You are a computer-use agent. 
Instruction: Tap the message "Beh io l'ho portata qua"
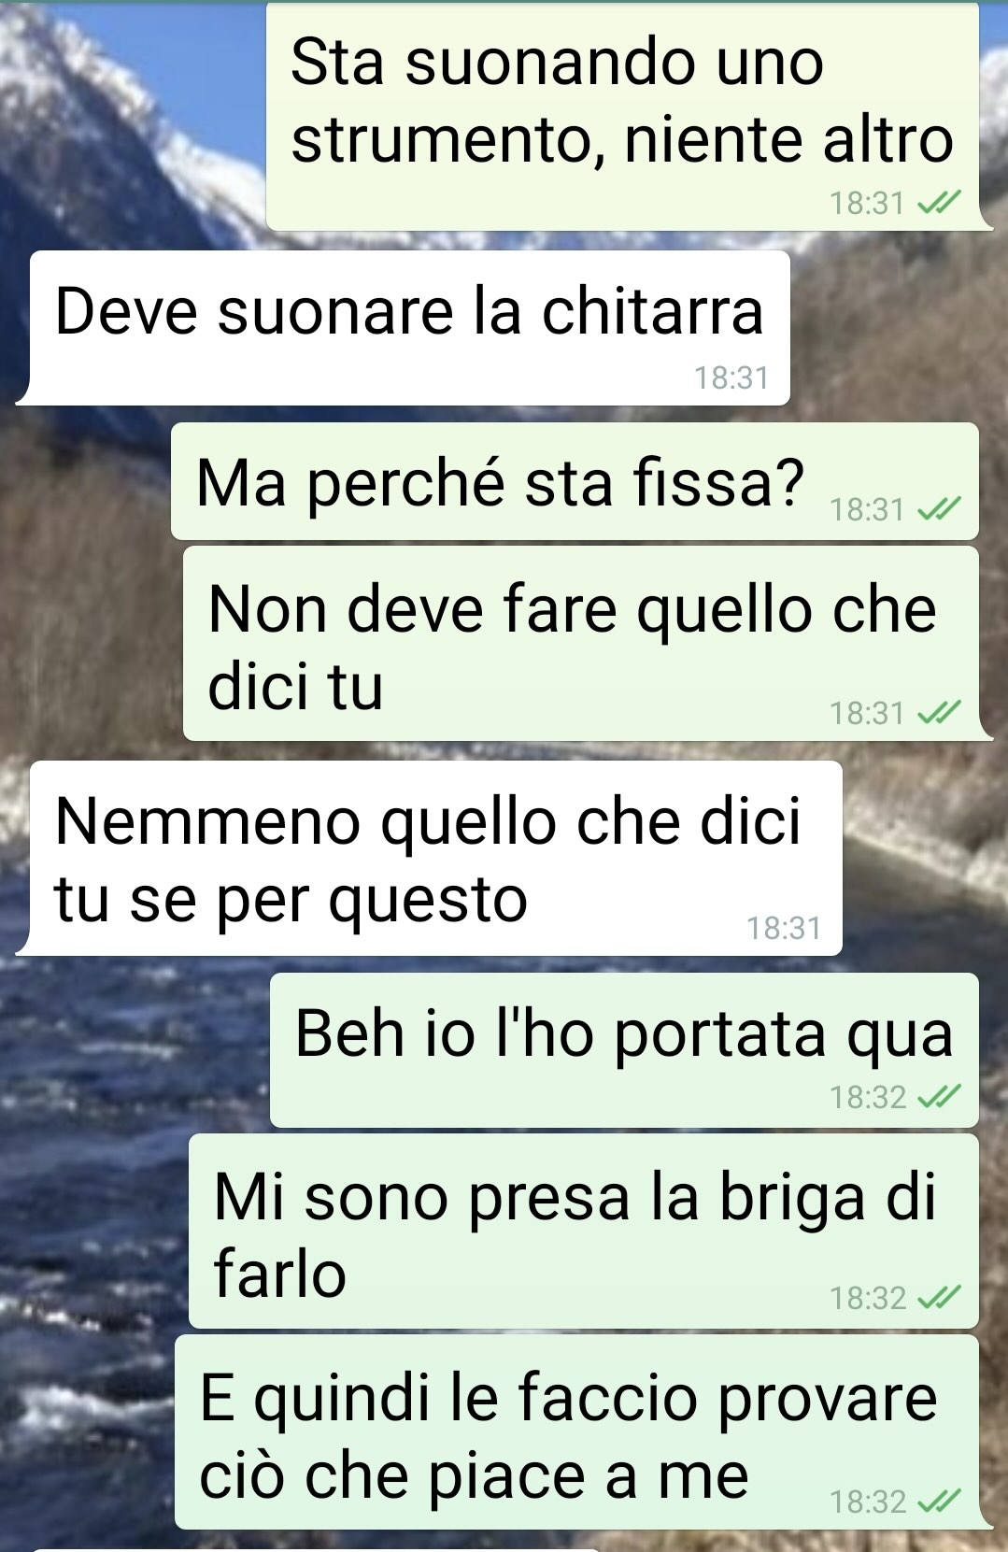(x=624, y=1050)
